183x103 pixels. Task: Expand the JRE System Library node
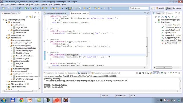(x=6, y=84)
